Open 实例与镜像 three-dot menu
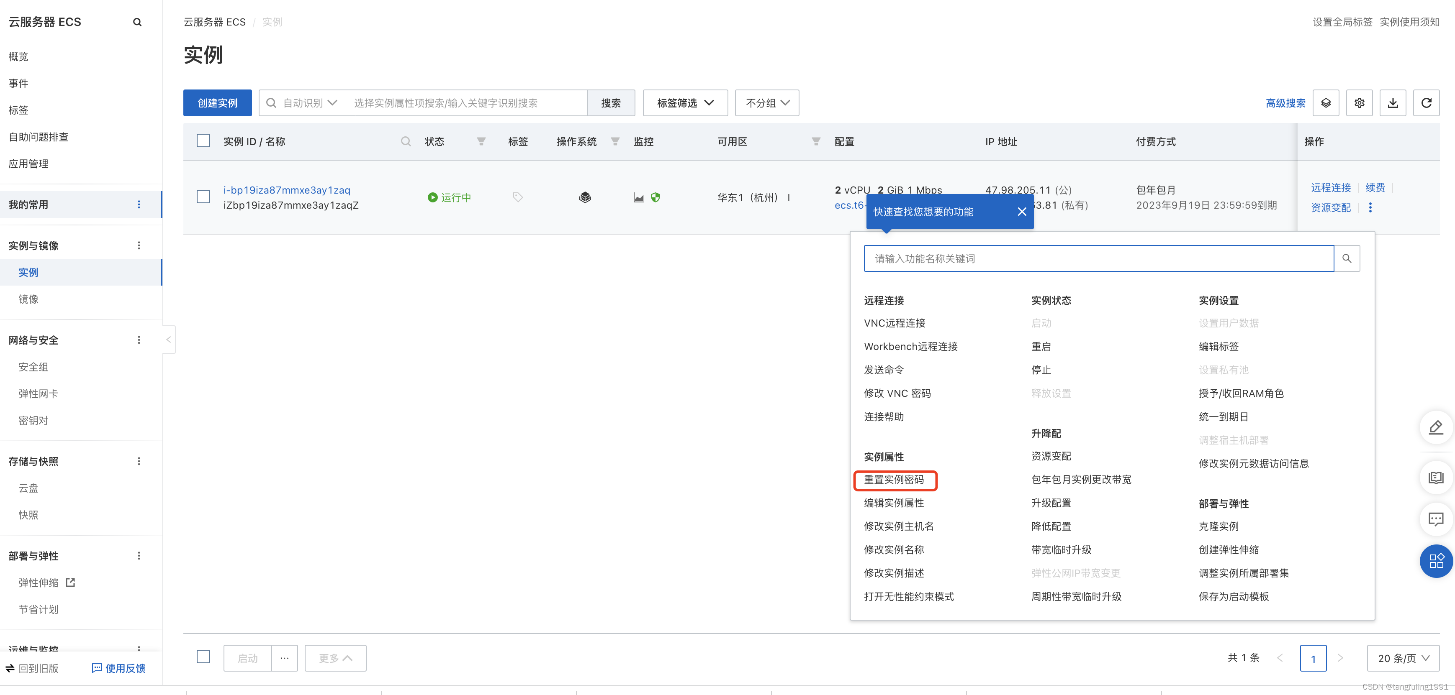The image size is (1455, 695). pos(139,245)
